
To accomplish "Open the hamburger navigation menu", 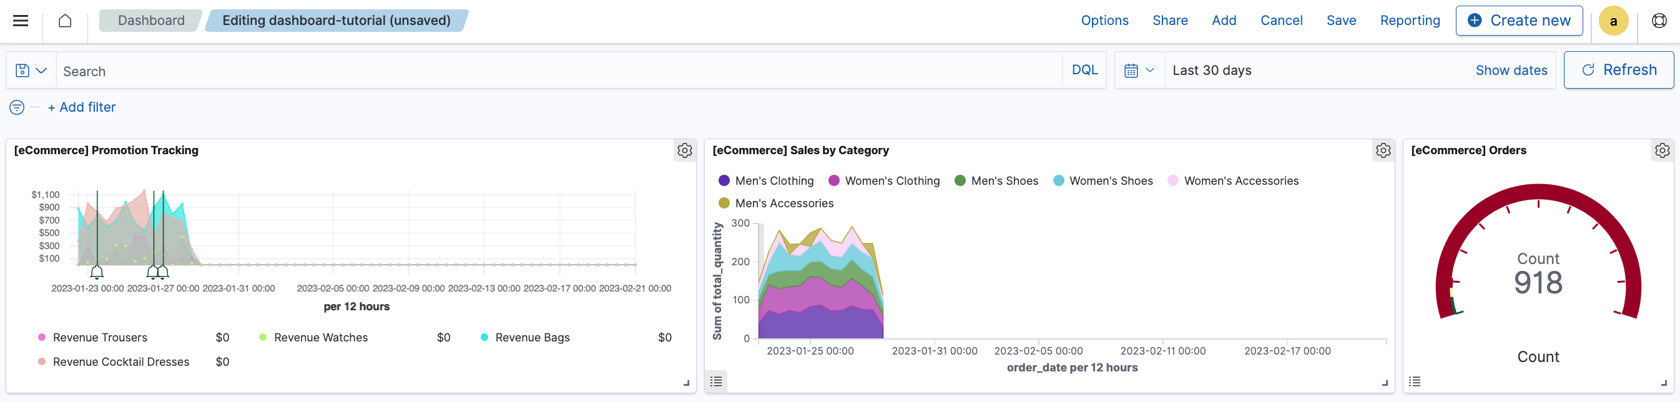I will [x=21, y=21].
